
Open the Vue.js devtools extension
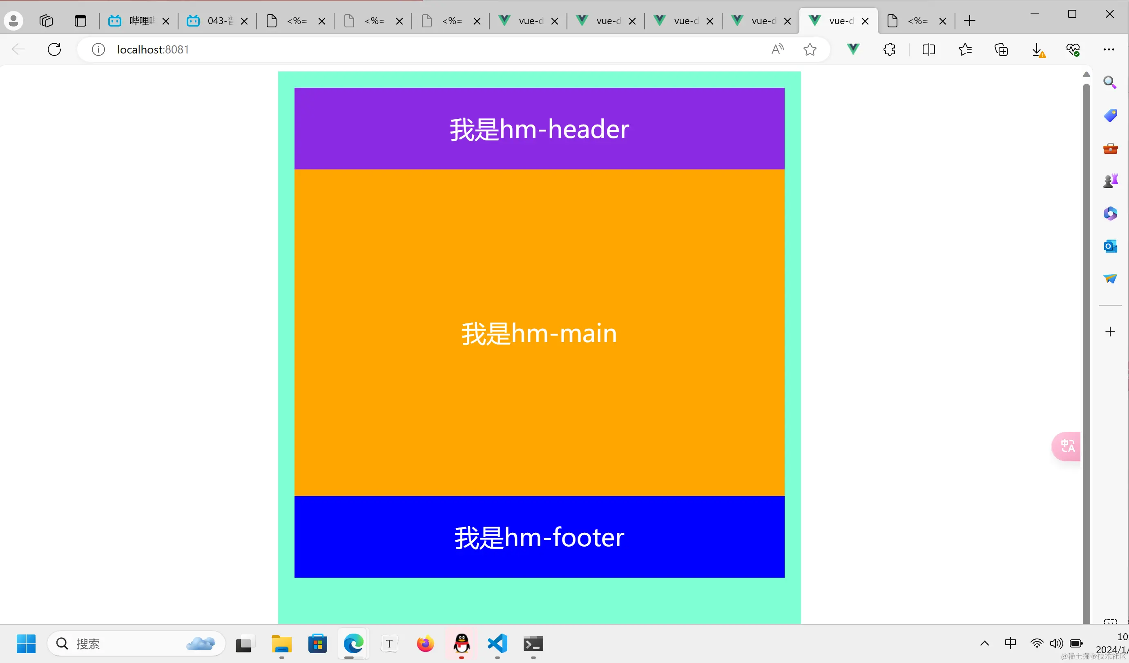click(852, 49)
